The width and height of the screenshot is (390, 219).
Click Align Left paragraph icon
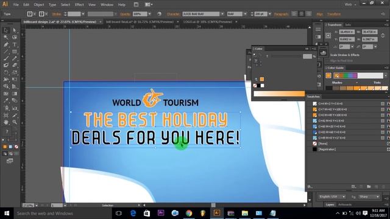[x=294, y=14]
